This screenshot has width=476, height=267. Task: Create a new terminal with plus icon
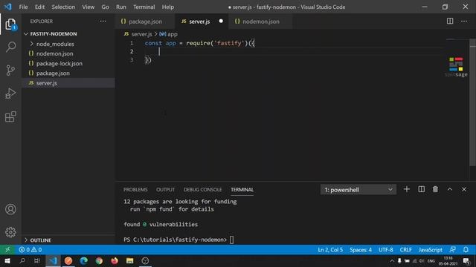coord(407,190)
